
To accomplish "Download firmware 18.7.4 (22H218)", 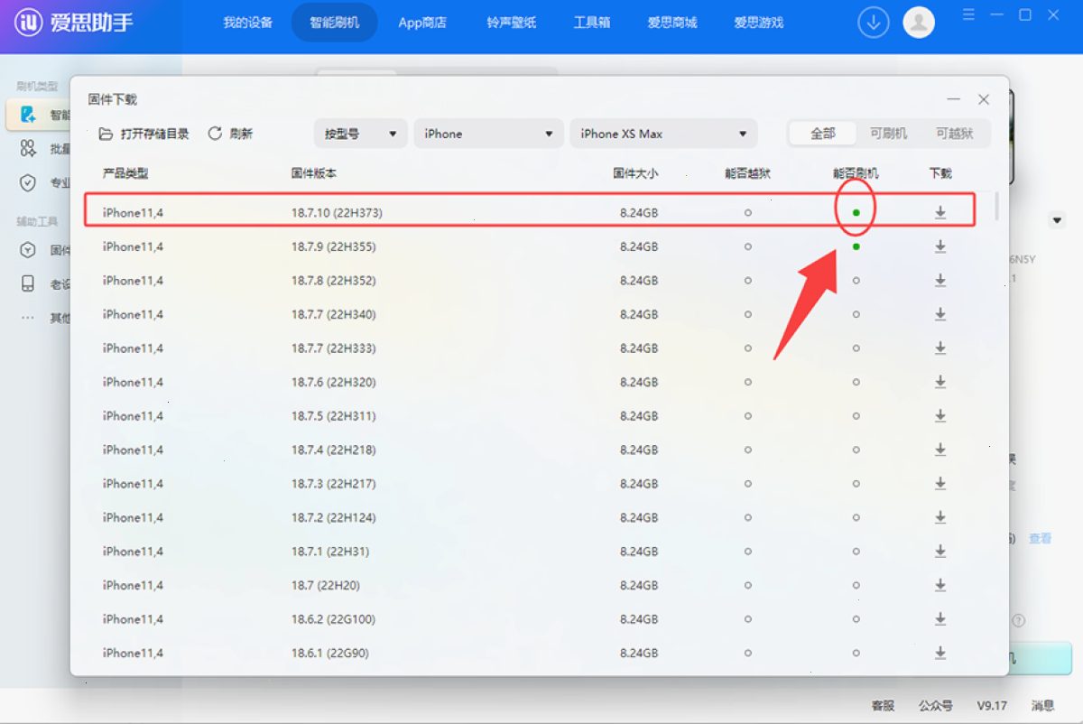I will (940, 450).
